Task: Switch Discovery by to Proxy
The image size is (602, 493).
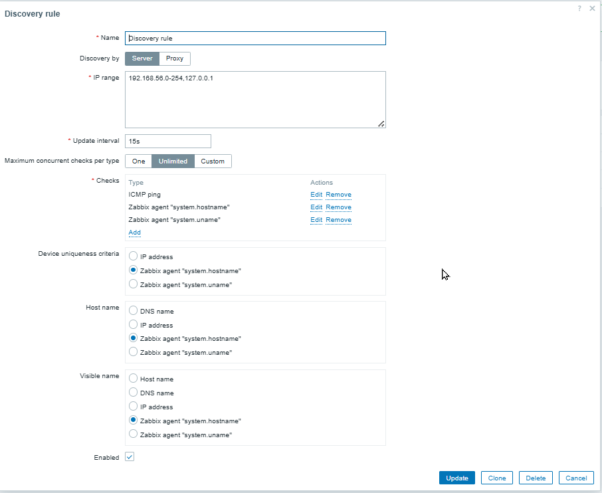Action: [x=175, y=58]
